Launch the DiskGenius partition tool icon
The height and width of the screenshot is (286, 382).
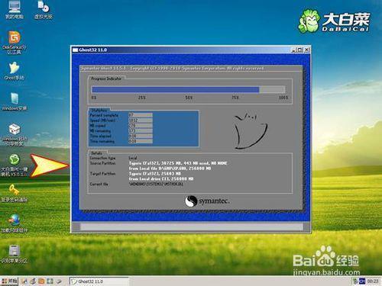click(x=15, y=43)
